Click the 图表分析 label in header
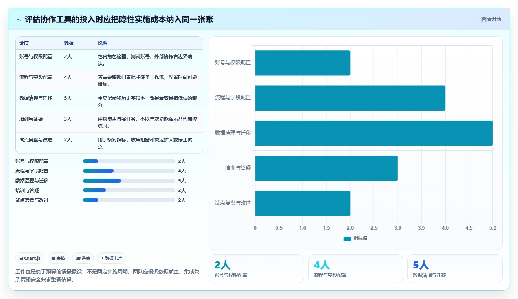Viewport: 518px width, 299px height. 491,19
